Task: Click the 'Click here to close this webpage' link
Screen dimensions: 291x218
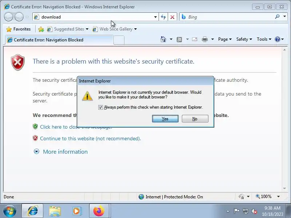Action: [76, 127]
